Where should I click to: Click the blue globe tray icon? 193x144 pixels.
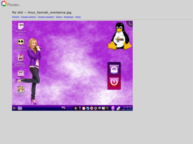coord(88,108)
